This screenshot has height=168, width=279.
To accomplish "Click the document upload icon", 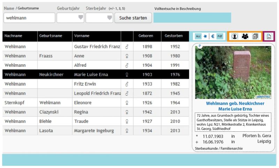I will 269,36.
